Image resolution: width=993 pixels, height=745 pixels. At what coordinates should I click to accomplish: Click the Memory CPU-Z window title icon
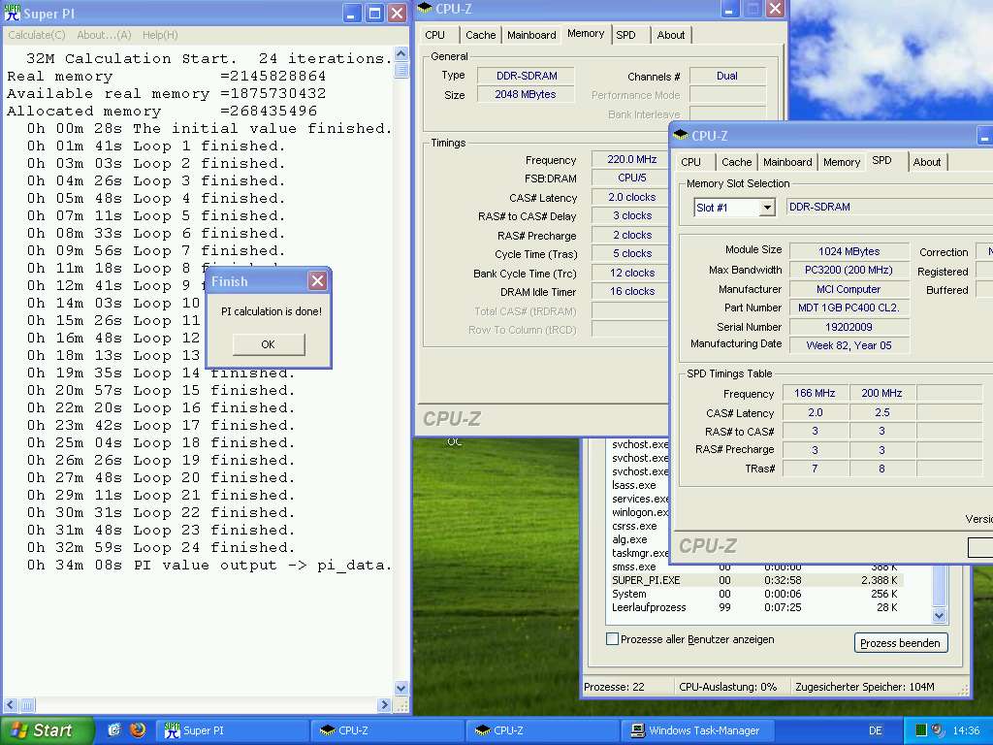425,9
